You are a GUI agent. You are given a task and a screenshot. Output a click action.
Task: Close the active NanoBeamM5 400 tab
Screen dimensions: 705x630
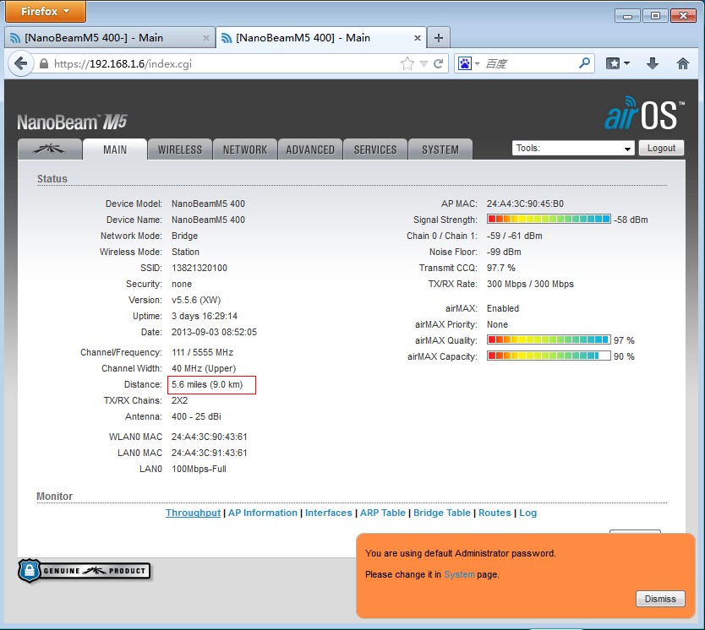[x=418, y=38]
